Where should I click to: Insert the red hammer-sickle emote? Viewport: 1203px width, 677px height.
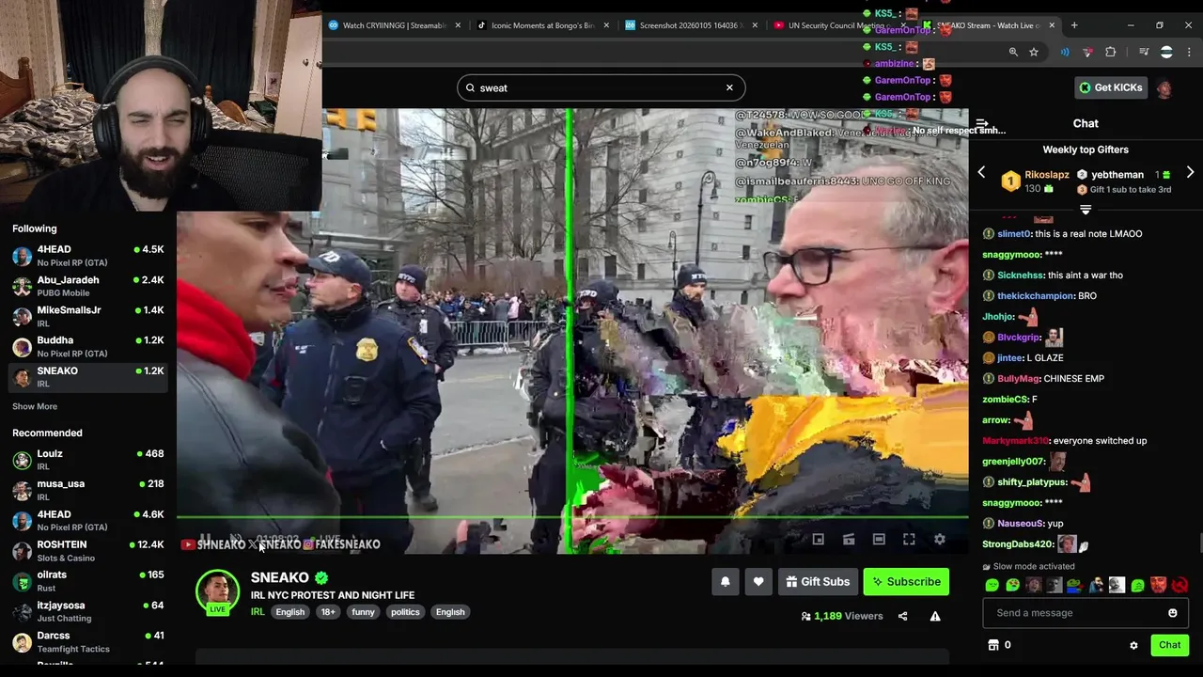click(1180, 585)
